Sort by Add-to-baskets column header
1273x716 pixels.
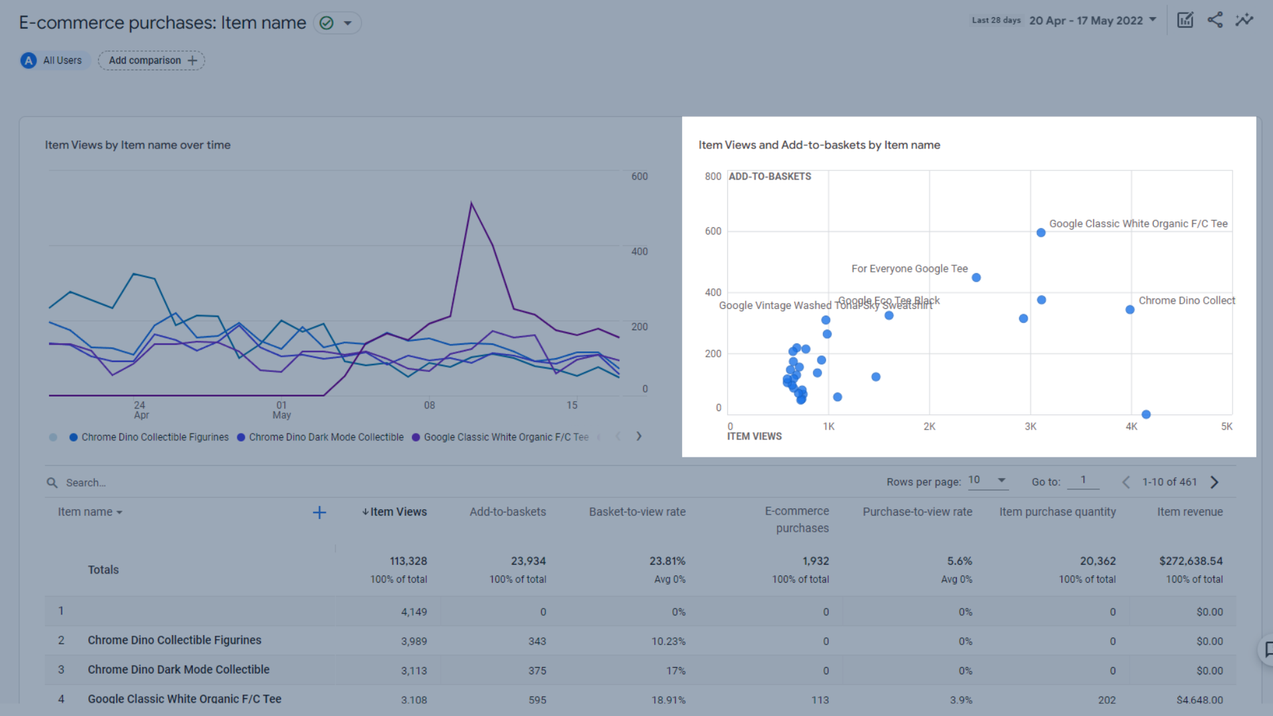pos(507,512)
